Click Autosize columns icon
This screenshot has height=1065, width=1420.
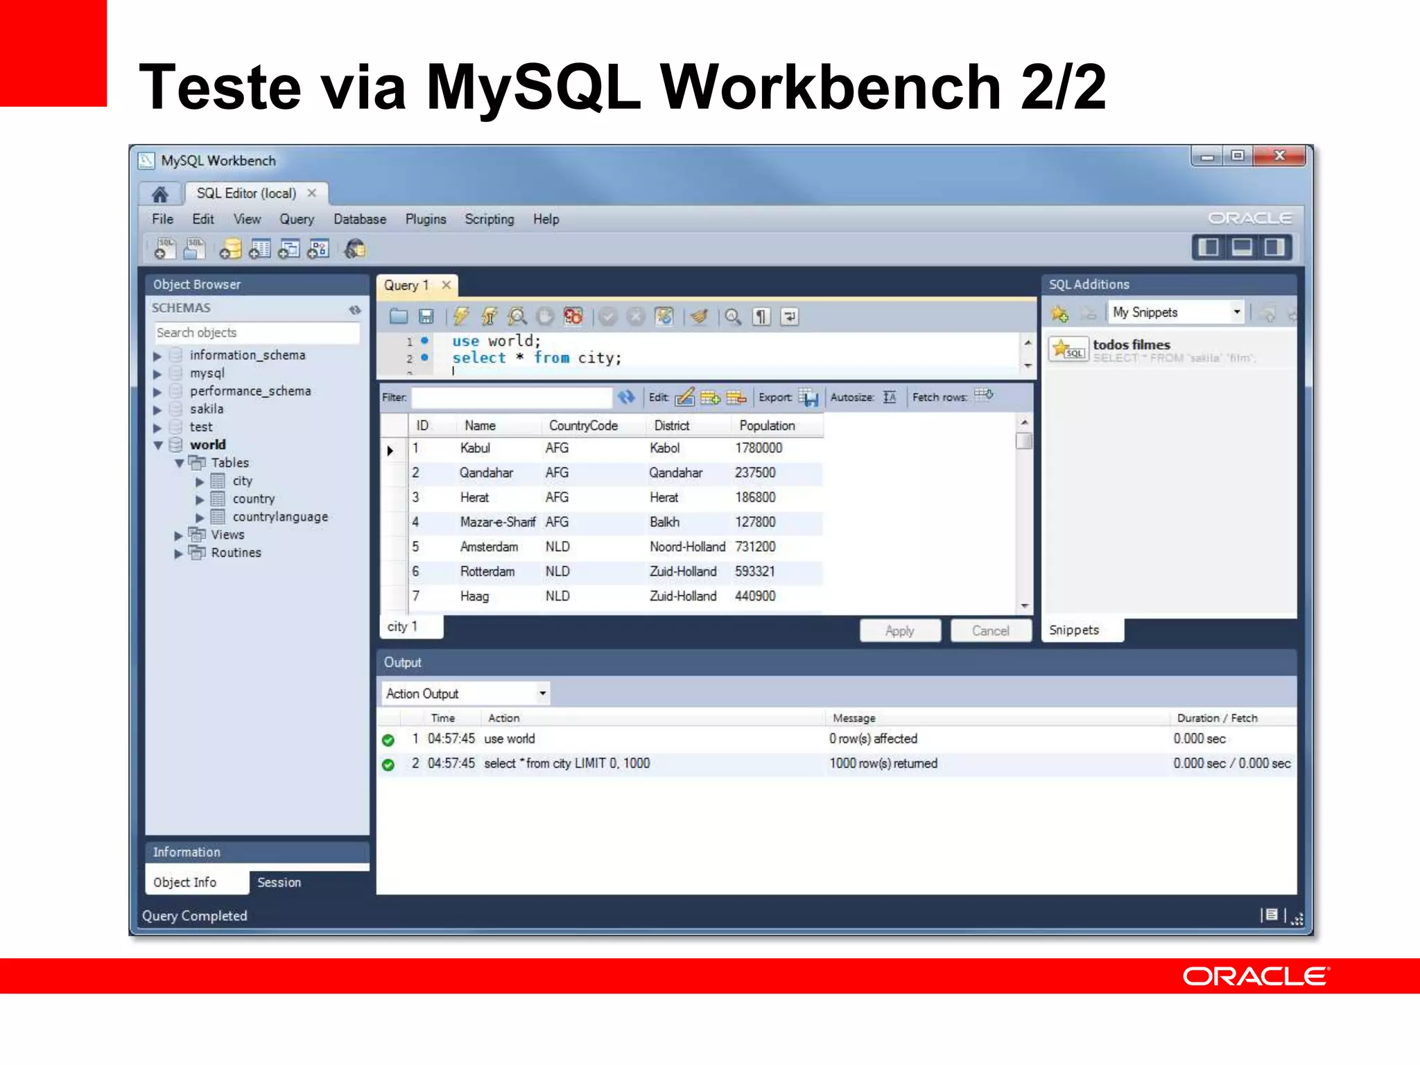click(x=890, y=397)
